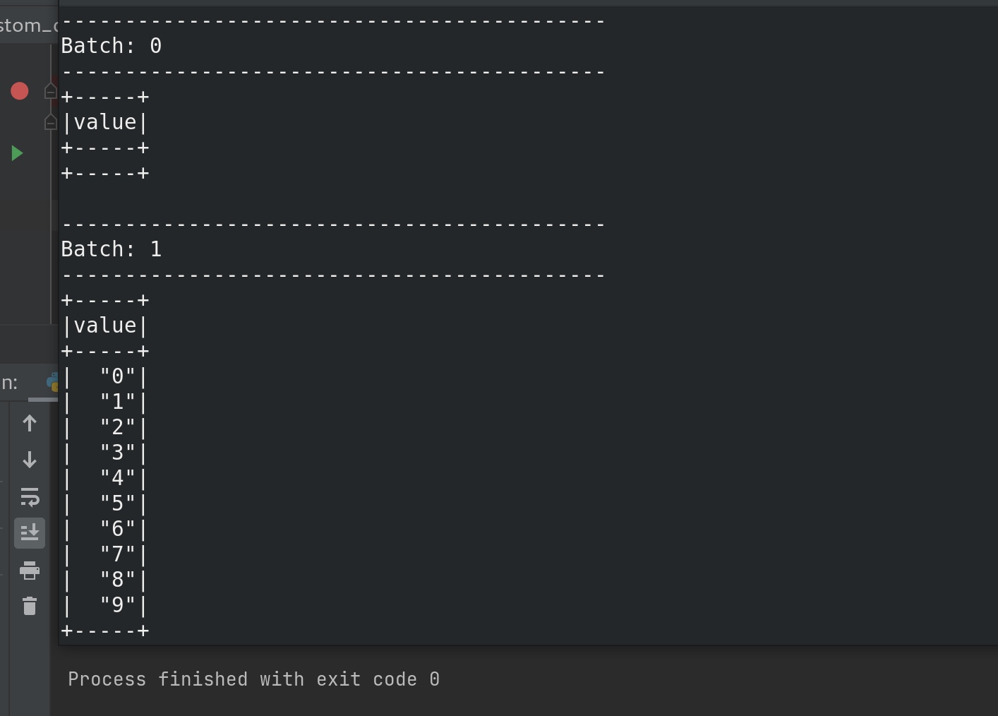Go down the stack trace arrow
998x716 pixels.
pos(30,460)
